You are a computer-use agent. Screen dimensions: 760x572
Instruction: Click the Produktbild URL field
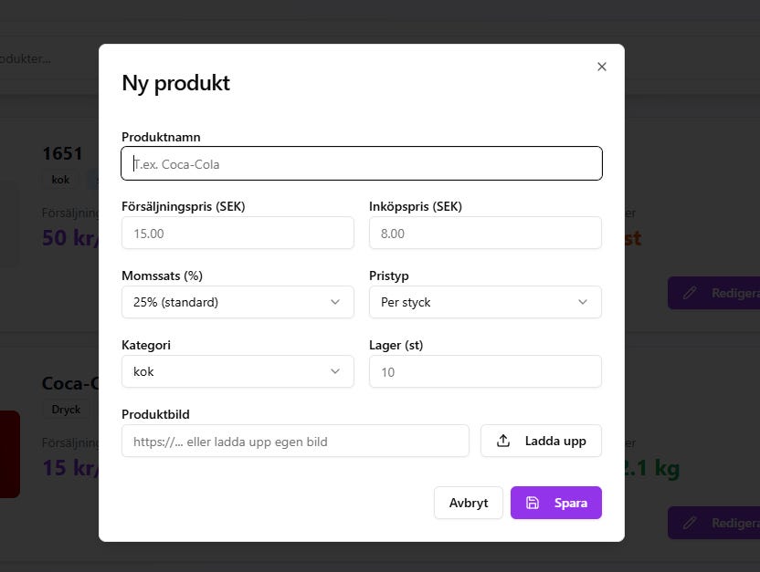295,441
